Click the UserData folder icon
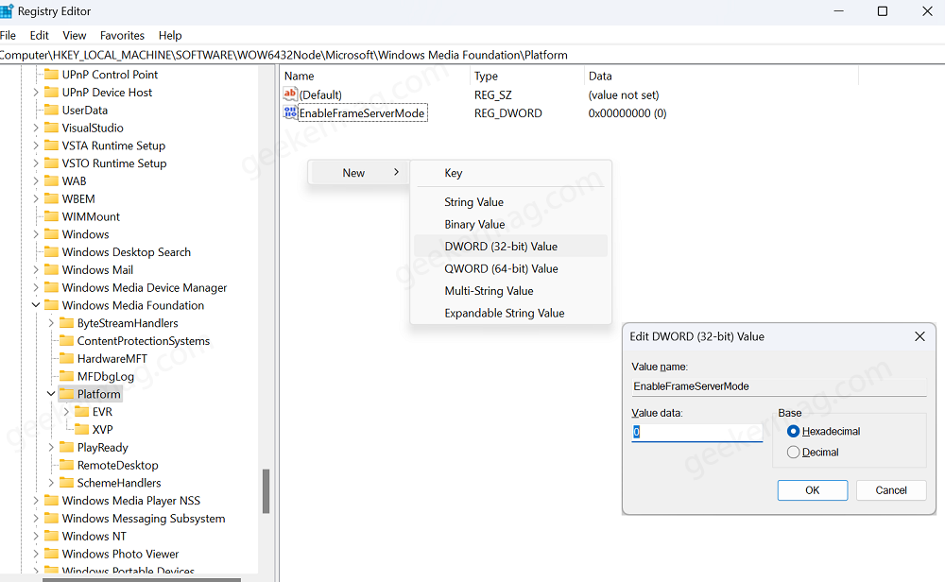Image resolution: width=945 pixels, height=582 pixels. tap(52, 110)
